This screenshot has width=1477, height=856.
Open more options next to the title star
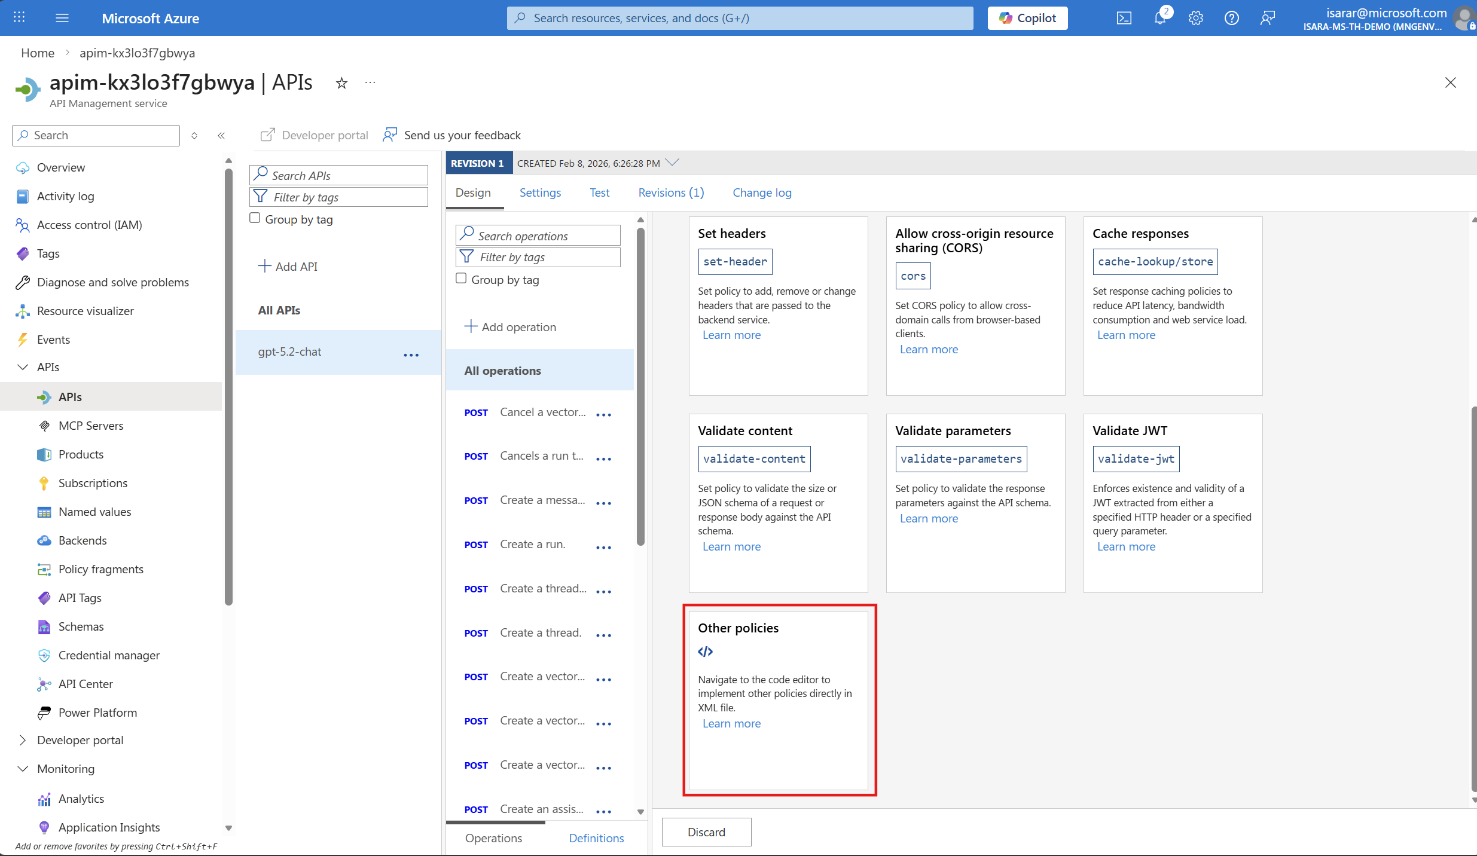pyautogui.click(x=370, y=83)
